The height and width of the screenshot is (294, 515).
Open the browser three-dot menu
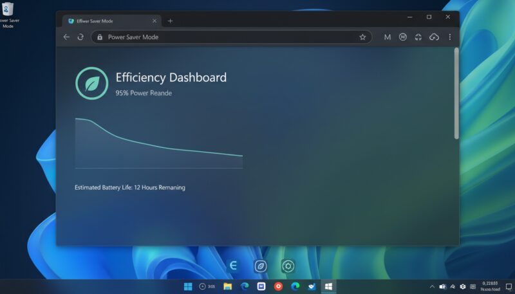pyautogui.click(x=449, y=37)
